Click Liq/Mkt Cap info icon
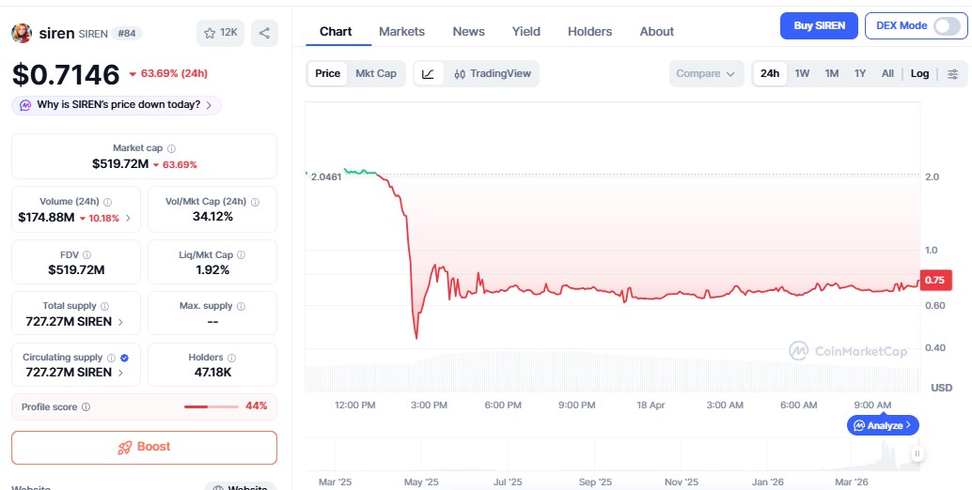Viewport: 972px width, 490px height. click(x=242, y=255)
